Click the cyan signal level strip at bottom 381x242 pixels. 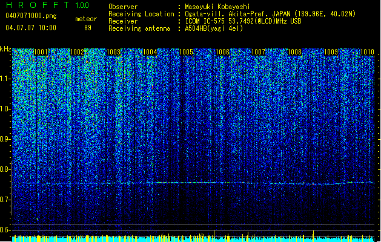point(193,239)
